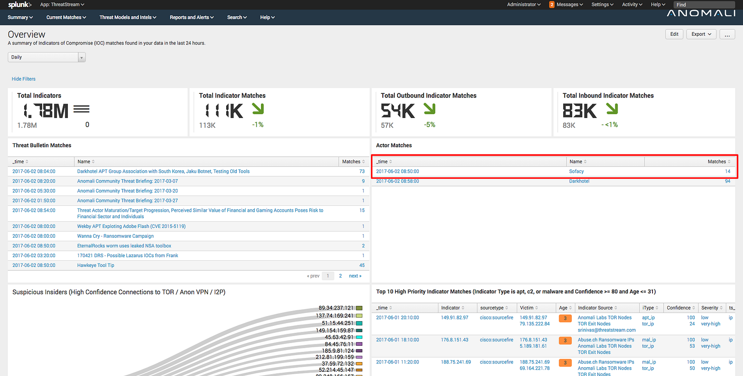Click the trend arrow on Total Inbound Indicator Matches
743x376 pixels.
coord(612,109)
